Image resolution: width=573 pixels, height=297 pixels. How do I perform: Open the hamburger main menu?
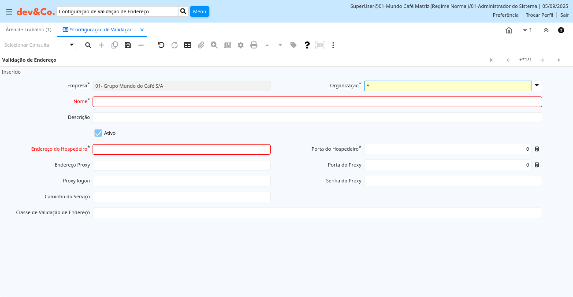point(9,12)
